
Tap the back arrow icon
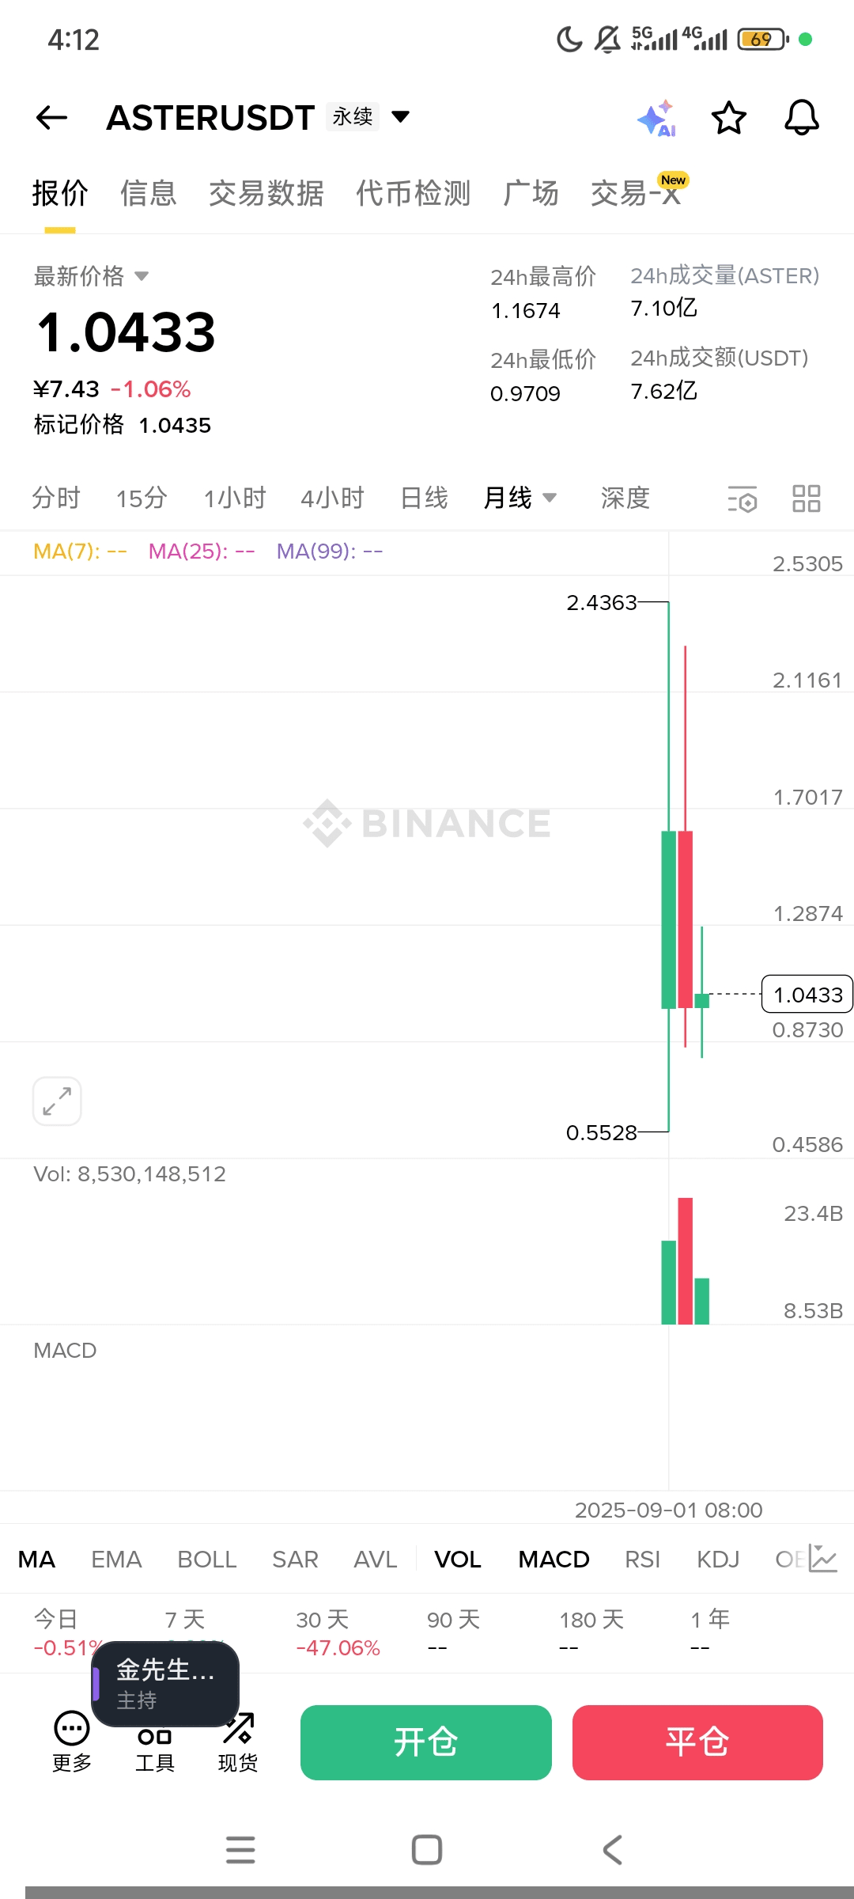click(x=52, y=118)
